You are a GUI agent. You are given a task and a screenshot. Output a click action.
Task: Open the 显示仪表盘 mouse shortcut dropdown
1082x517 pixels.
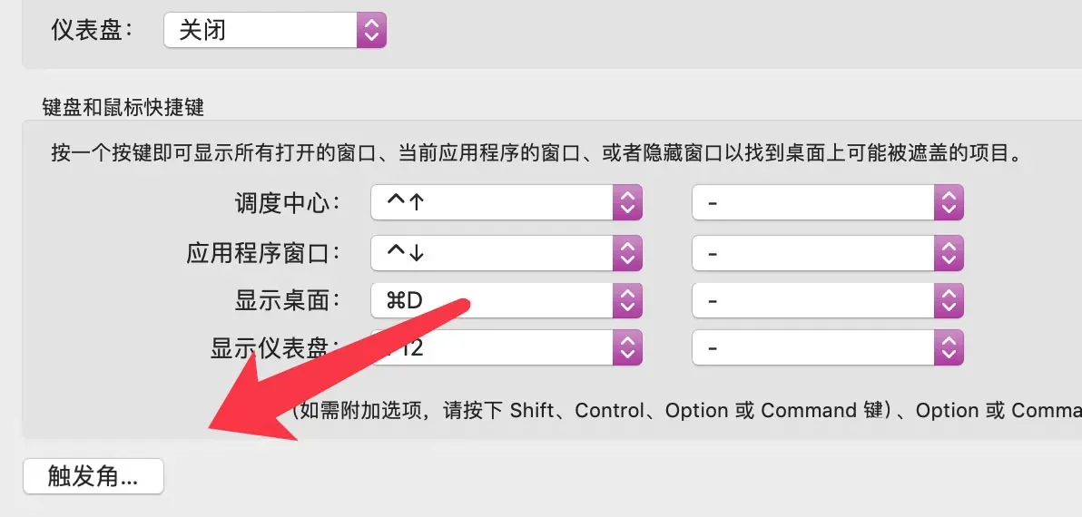pos(827,347)
